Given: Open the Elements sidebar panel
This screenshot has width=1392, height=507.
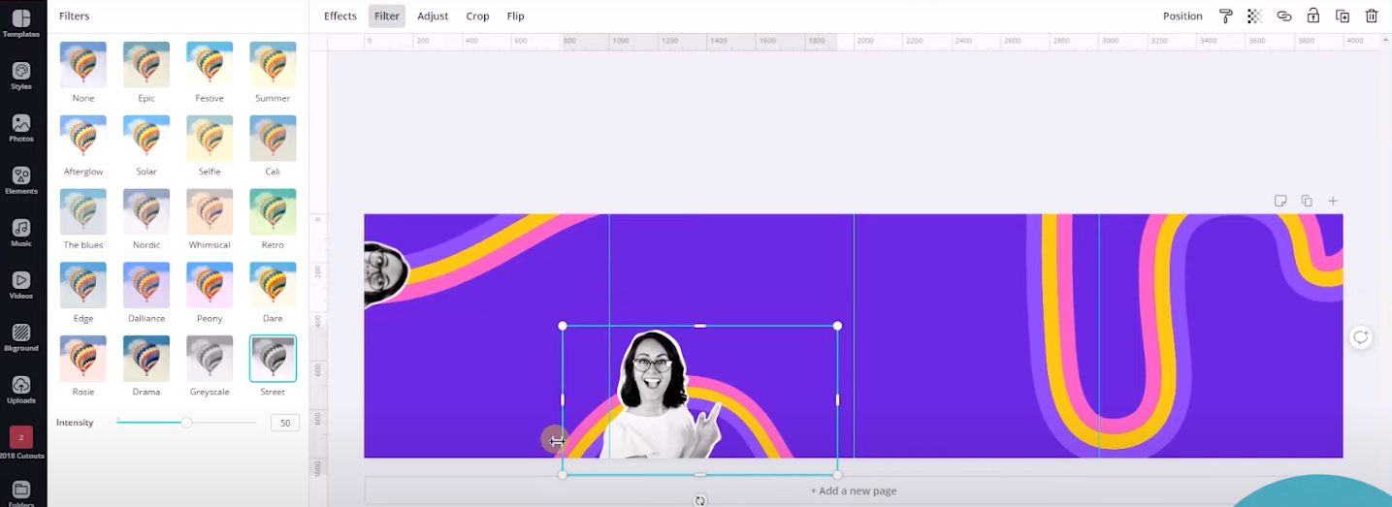Looking at the screenshot, I should (21, 180).
